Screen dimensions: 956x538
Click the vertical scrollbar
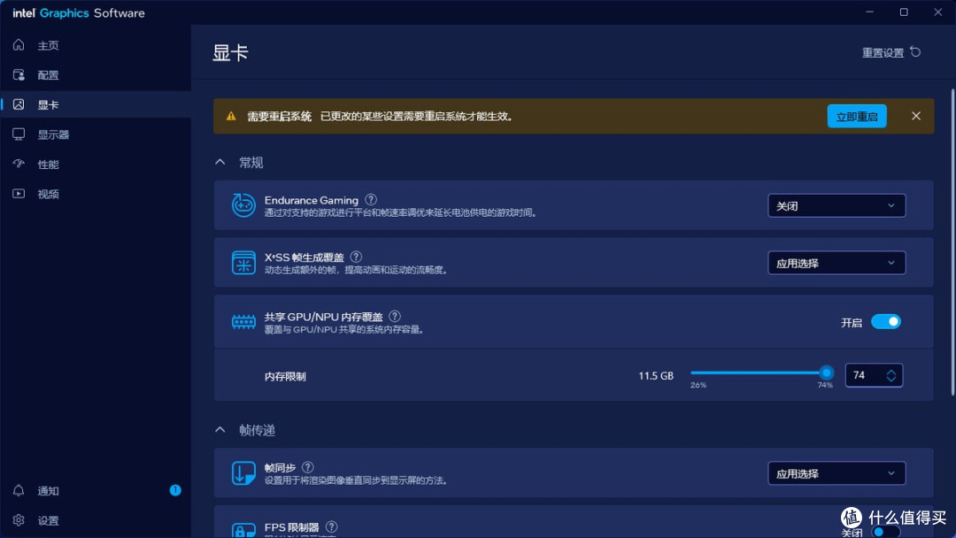[x=952, y=242]
